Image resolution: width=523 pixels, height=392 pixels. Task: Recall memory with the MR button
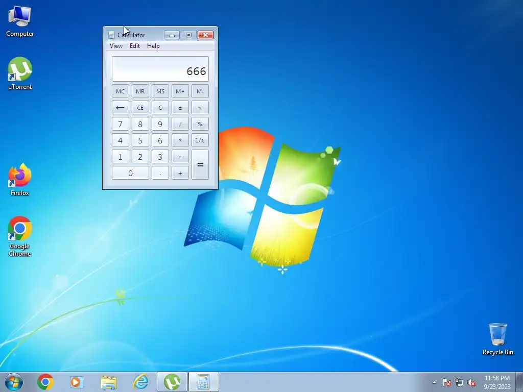pos(140,91)
